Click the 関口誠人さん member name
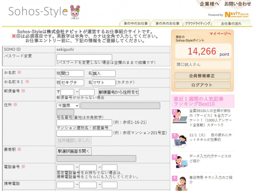Image resolution: width=256 pixels, height=191 pixels. pyautogui.click(x=188, y=65)
